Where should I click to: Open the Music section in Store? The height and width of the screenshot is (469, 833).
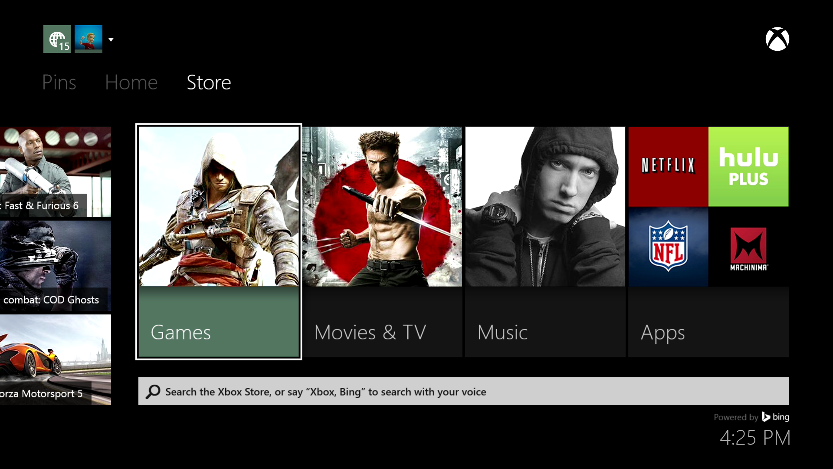tap(545, 241)
